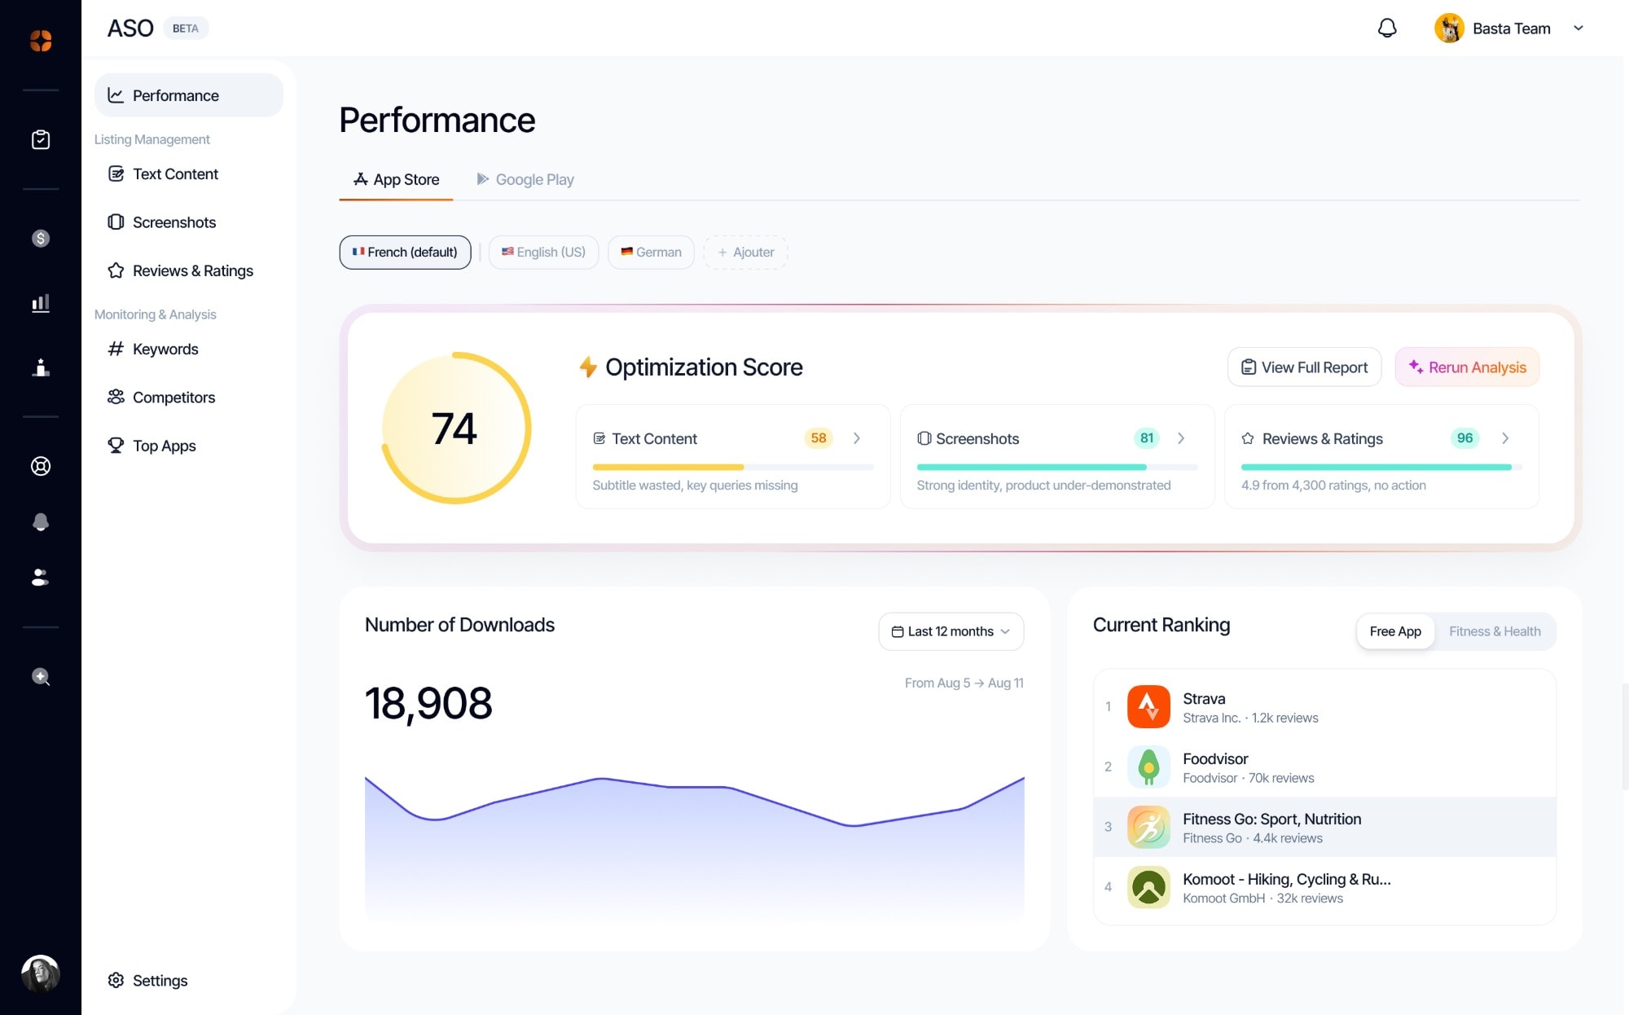
Task: Open the Komoot ranking row
Action: click(x=1324, y=887)
